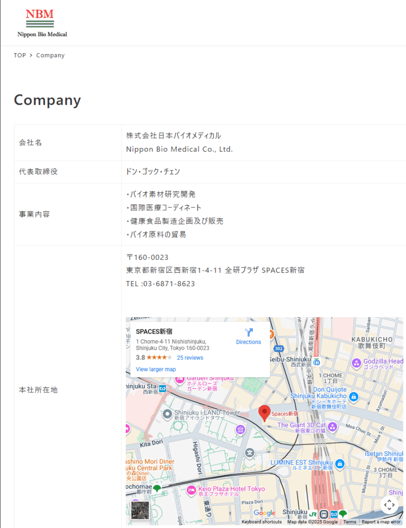Click The Giant 3D Cat marker icon
This screenshot has width=406, height=528.
[332, 427]
